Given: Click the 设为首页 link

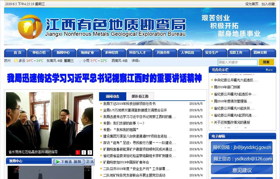Looking at the screenshot, I should click(252, 4).
